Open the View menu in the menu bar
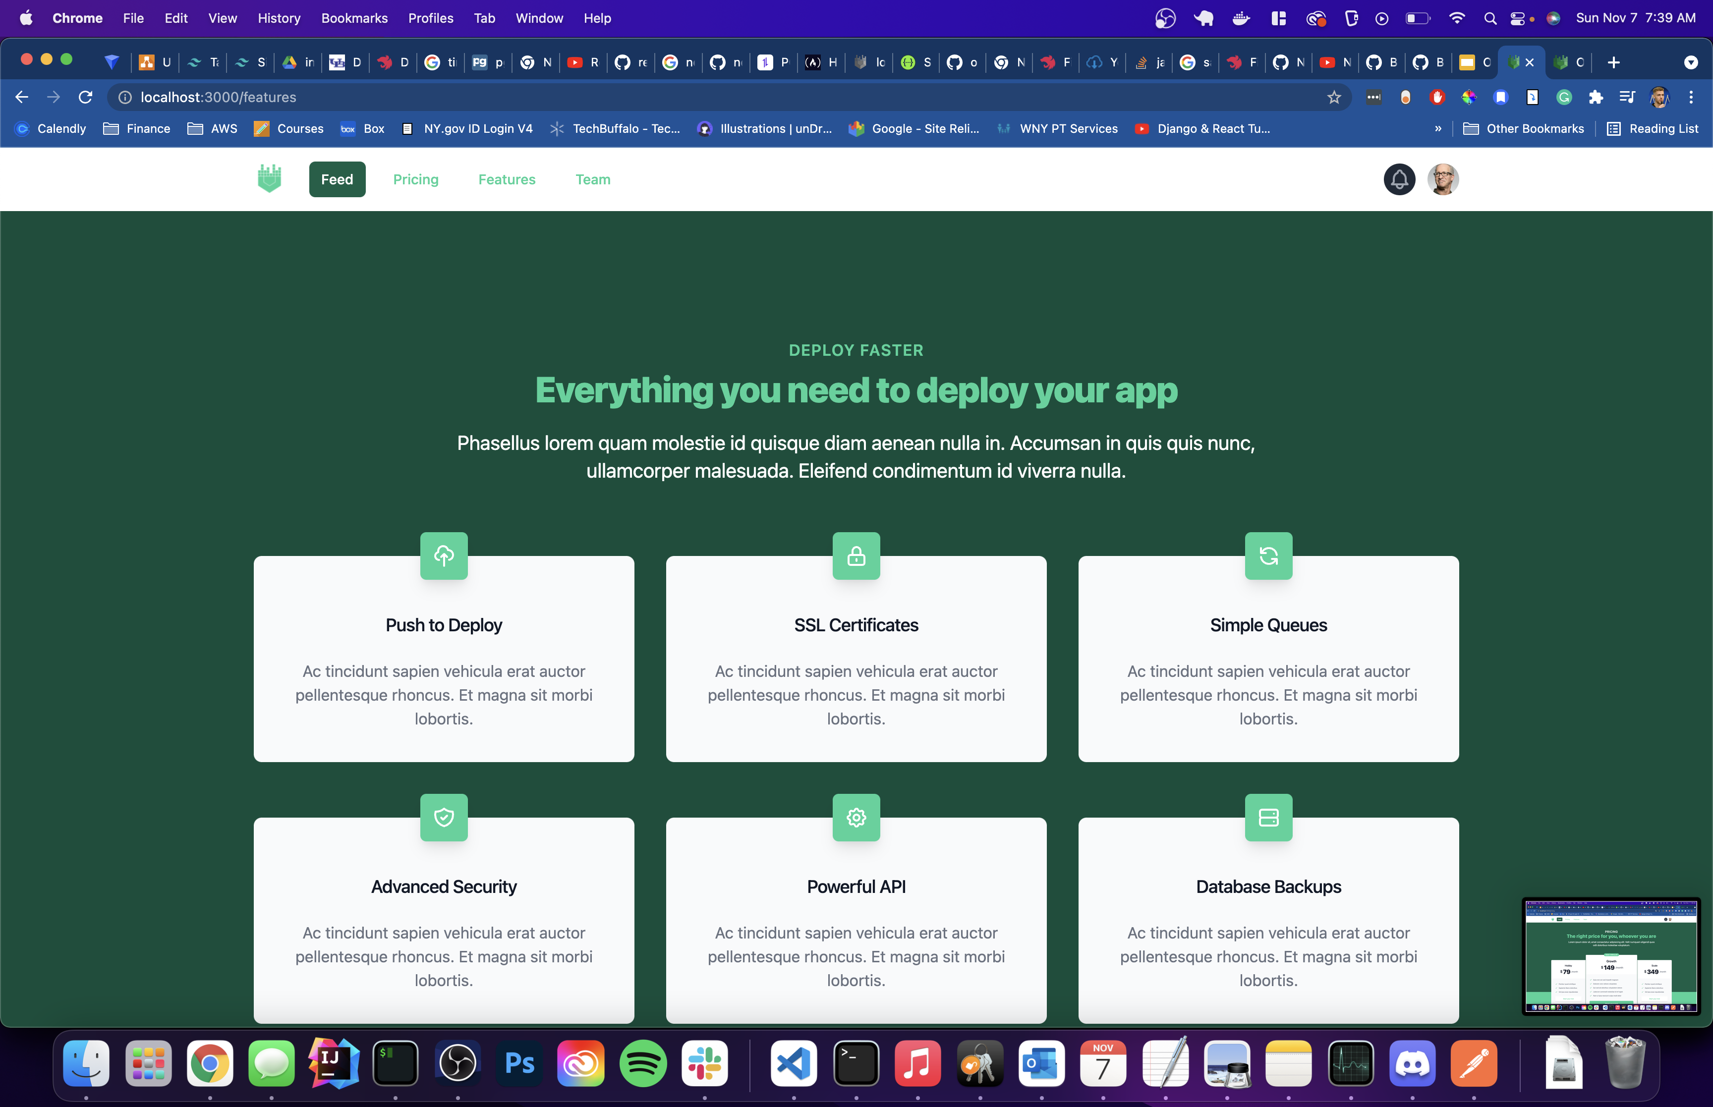Screen dimensions: 1713x1107 (222, 19)
